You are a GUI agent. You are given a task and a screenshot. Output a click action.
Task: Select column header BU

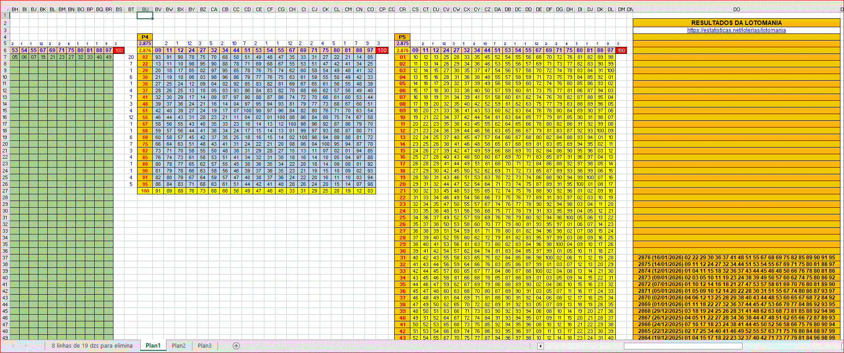click(x=145, y=9)
